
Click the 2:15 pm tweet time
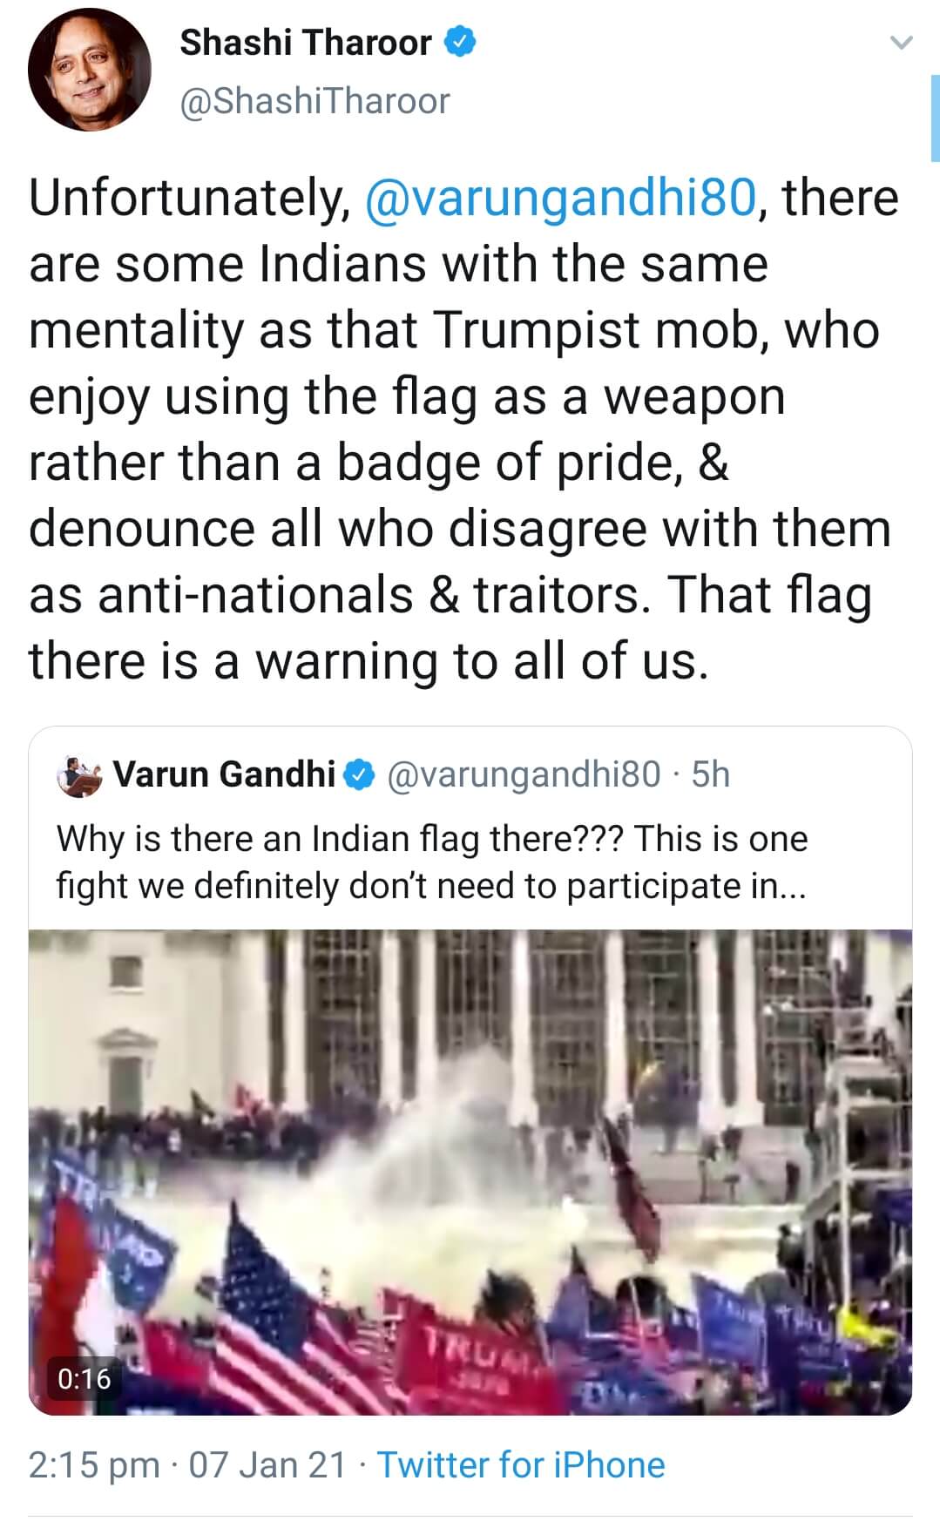[x=94, y=1465]
